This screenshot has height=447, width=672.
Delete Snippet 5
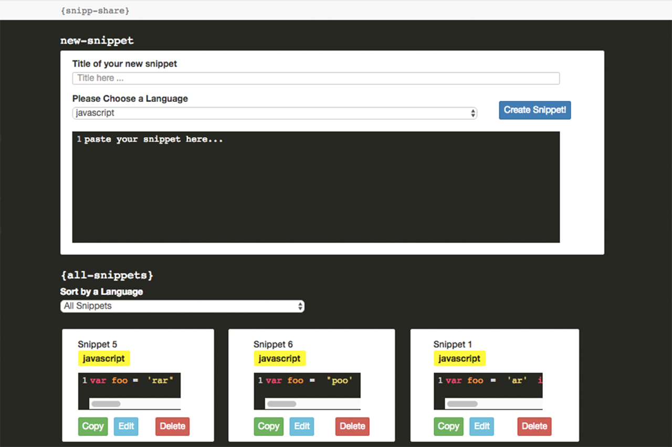172,427
